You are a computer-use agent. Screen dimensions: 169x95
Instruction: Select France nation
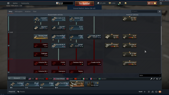[x=93, y=79]
